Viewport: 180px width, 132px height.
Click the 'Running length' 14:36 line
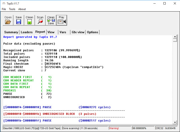click(x=28, y=60)
